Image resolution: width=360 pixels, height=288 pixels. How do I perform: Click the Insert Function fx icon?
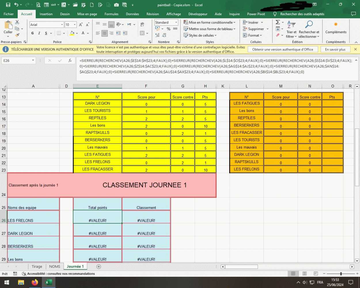point(70,60)
